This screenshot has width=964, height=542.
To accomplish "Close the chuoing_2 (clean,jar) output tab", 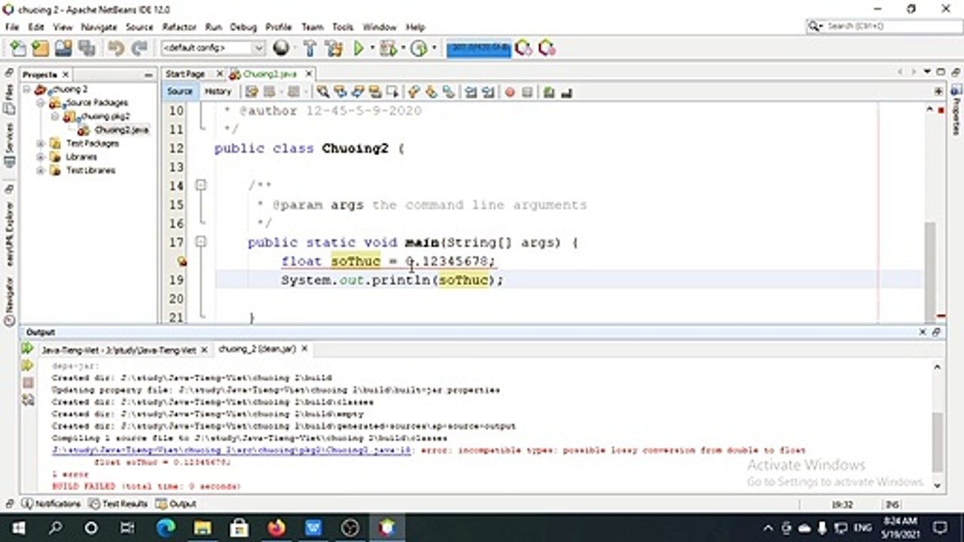I will 304,349.
